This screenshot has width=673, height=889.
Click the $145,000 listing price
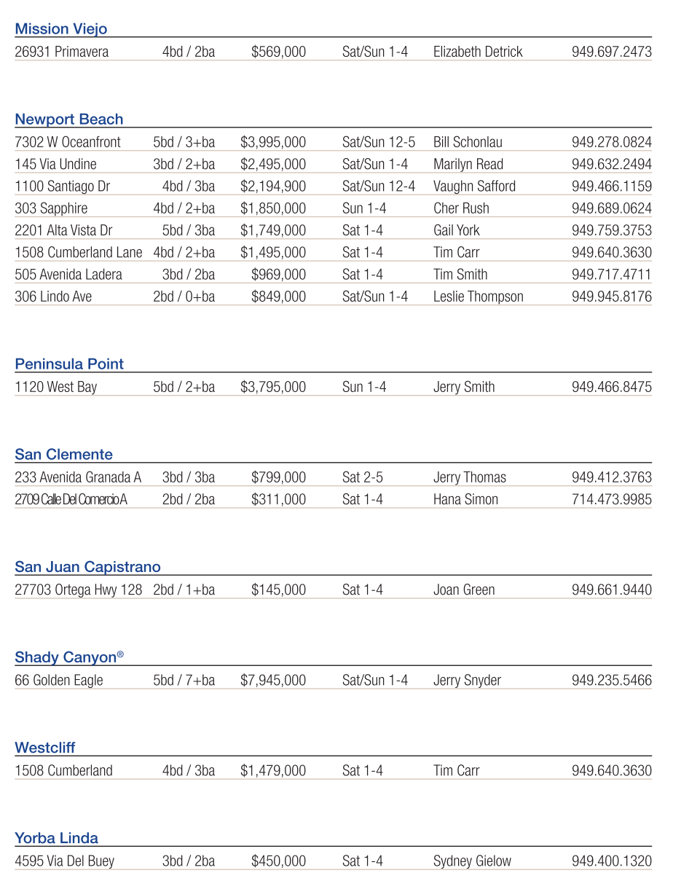tap(278, 590)
